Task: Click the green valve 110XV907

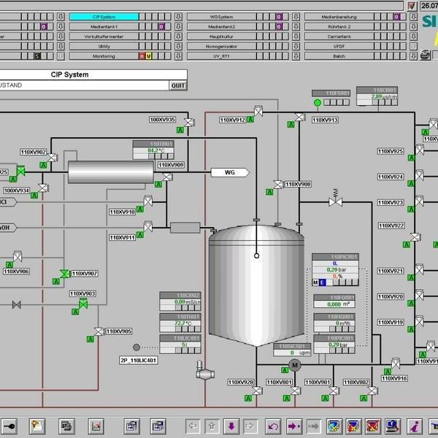Action: (65, 273)
